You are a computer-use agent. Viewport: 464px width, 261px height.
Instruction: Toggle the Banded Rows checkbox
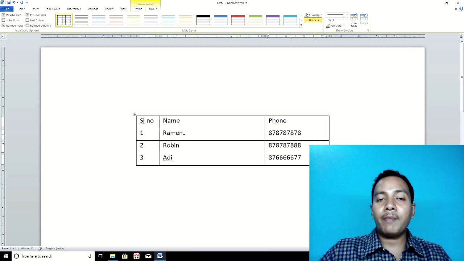3,25
